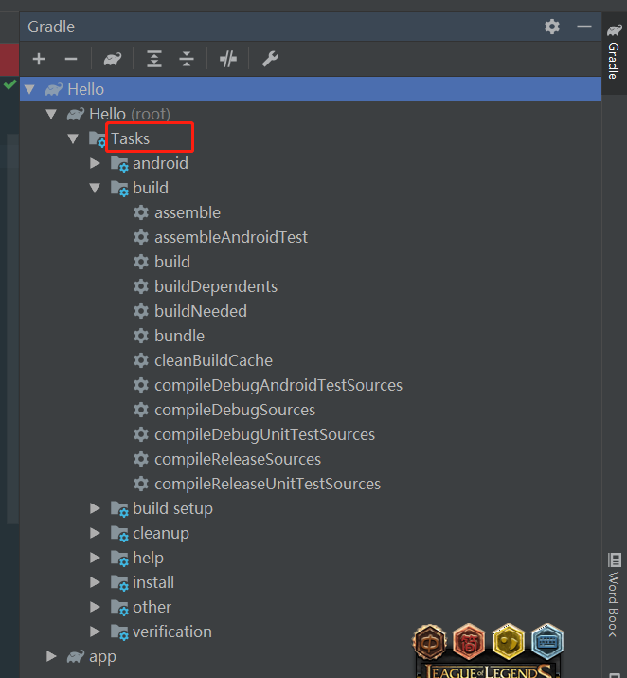The height and width of the screenshot is (678, 627).
Task: Click the cleanBuildCache gear icon
Action: 141,360
